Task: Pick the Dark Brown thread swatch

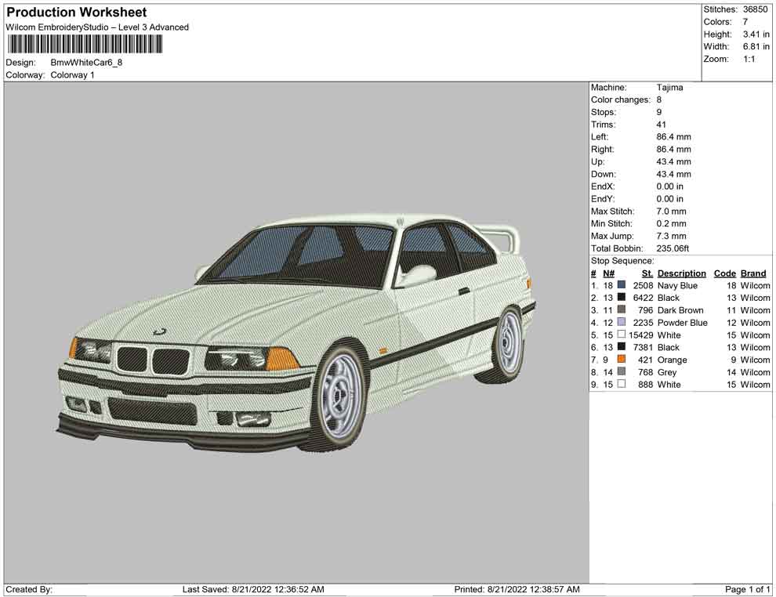Action: [622, 310]
